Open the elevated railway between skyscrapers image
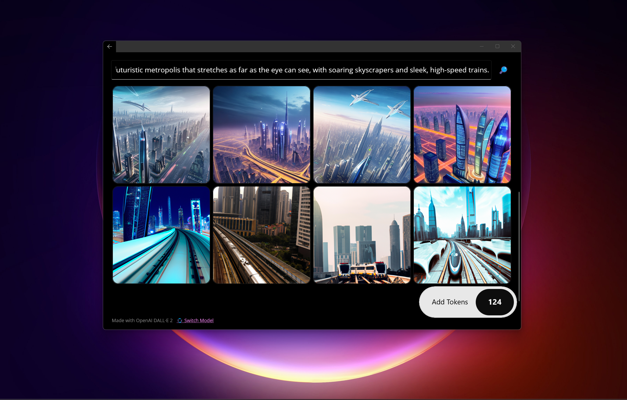Screen dimensions: 627x400 point(261,235)
